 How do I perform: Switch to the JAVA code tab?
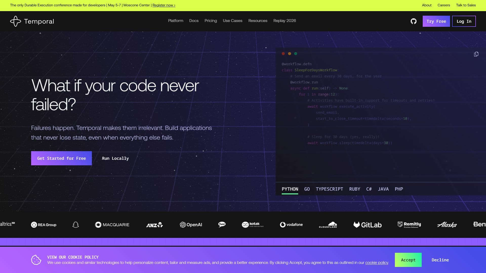click(x=383, y=189)
